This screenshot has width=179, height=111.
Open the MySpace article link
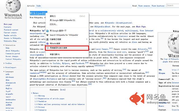(66, 64)
